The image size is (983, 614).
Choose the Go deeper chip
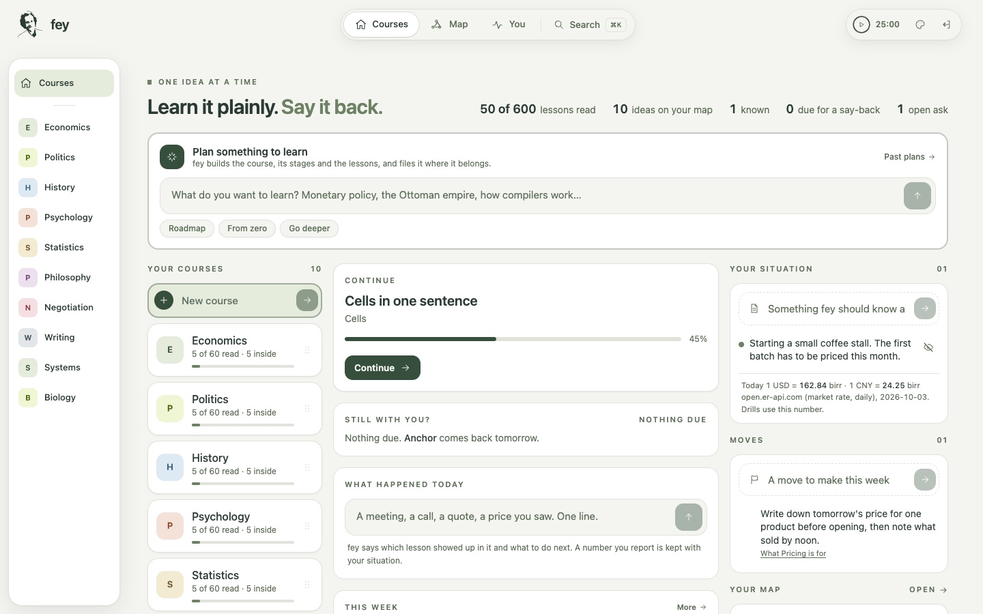click(x=309, y=229)
